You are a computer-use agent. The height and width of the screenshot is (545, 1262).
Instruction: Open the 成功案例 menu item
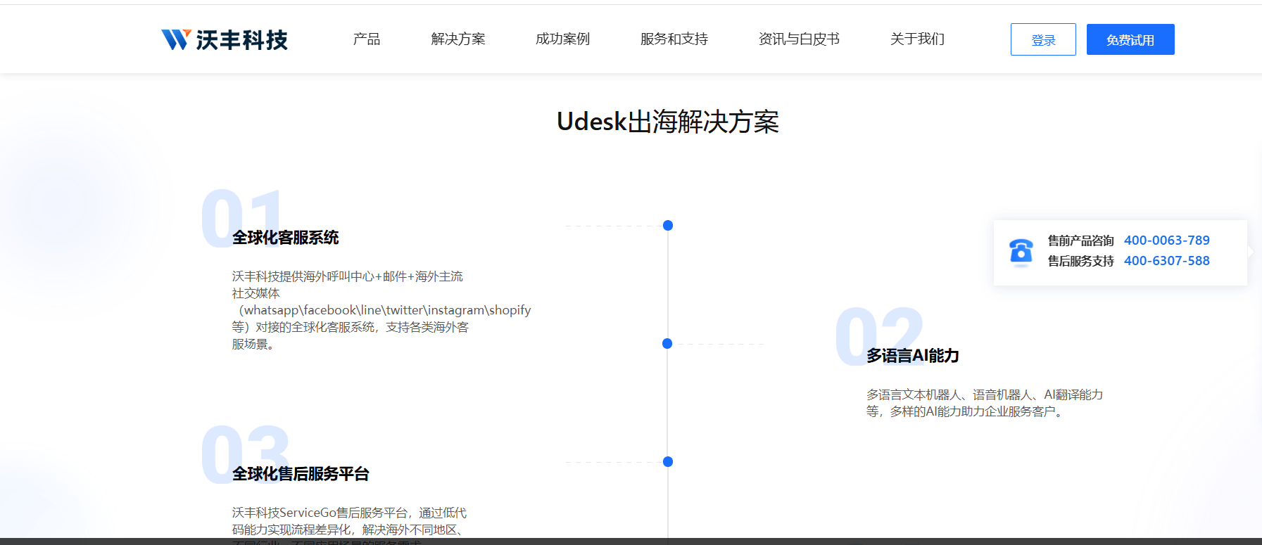pos(563,39)
